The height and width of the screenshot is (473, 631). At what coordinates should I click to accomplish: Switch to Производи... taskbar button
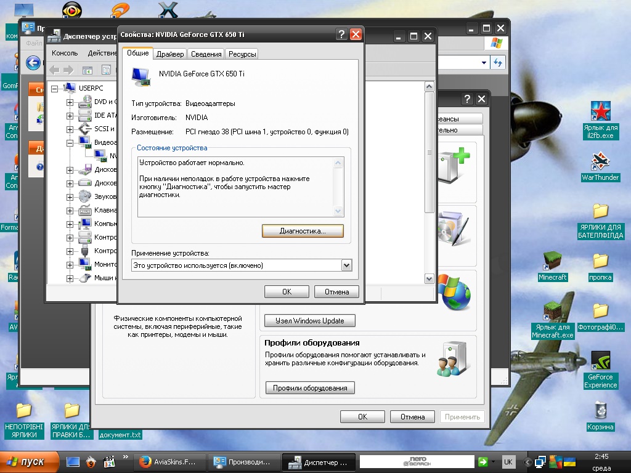[x=244, y=462]
